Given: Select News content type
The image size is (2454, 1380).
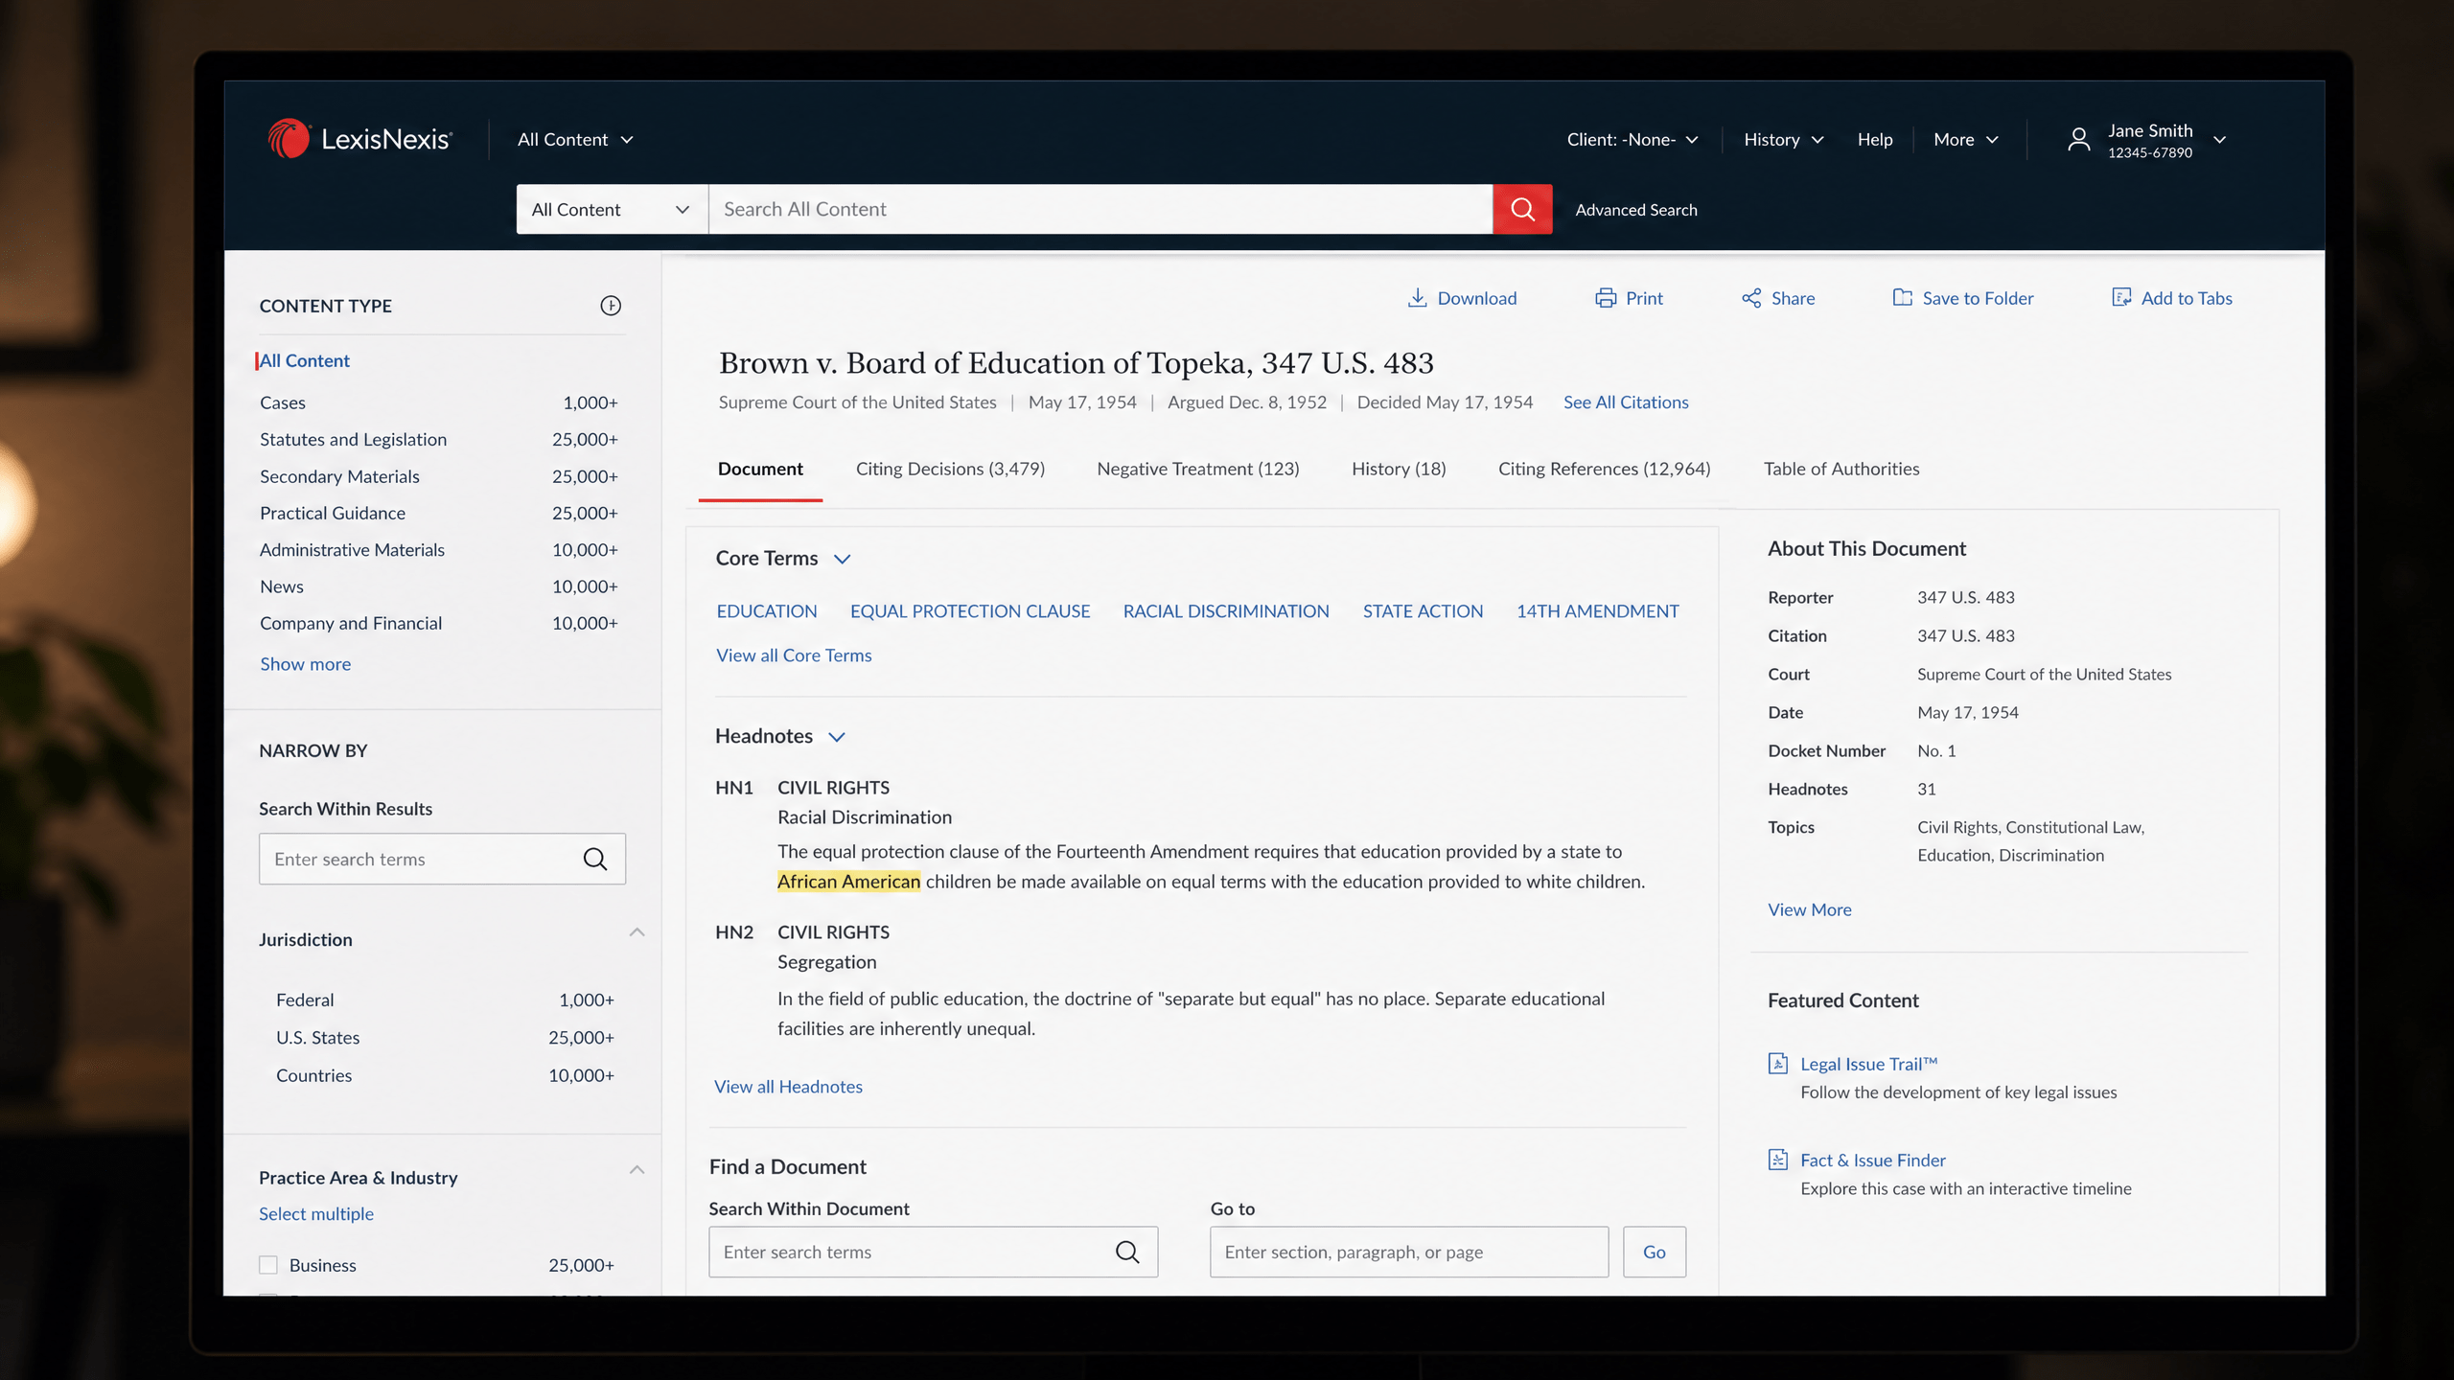Looking at the screenshot, I should [439, 586].
